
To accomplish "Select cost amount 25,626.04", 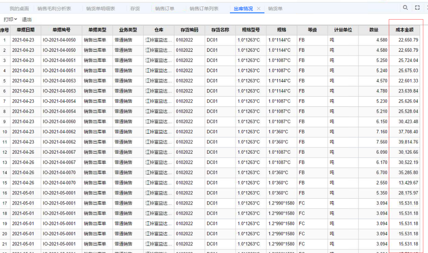I will pos(408,101).
